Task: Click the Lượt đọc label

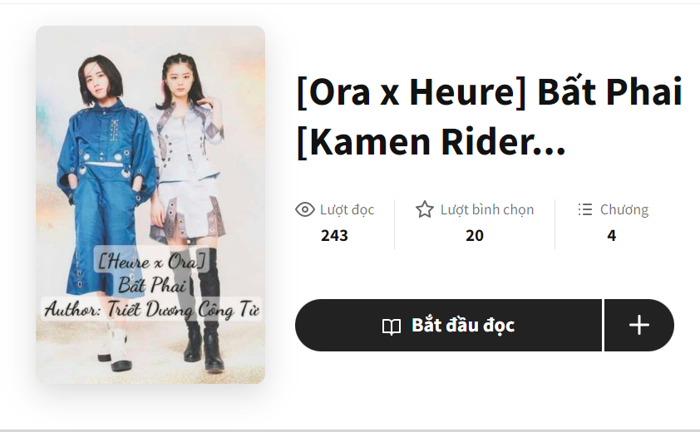Action: [347, 209]
